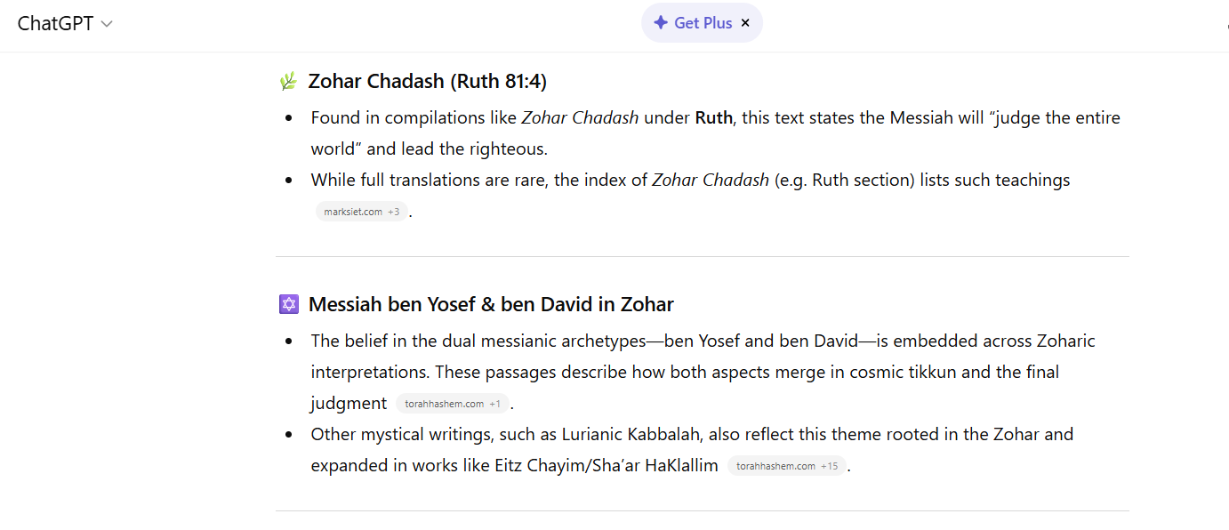
Task: Expand the +3 sources count on marksiet.com
Action: [x=393, y=212]
